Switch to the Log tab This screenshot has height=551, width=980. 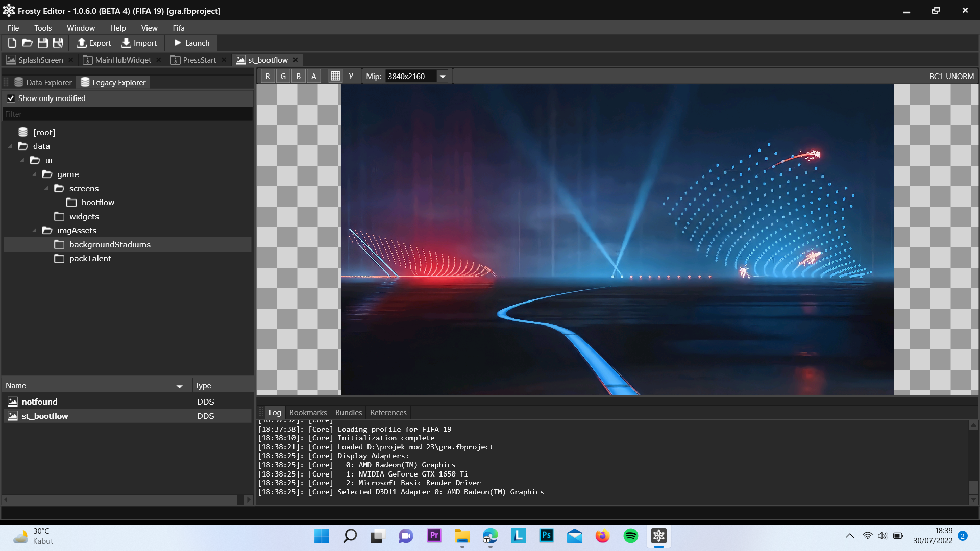(x=275, y=412)
